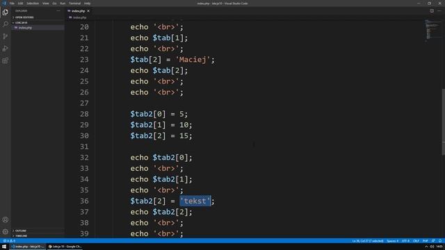Close the index.php editor tab
The height and width of the screenshot is (250, 445).
[88, 11]
